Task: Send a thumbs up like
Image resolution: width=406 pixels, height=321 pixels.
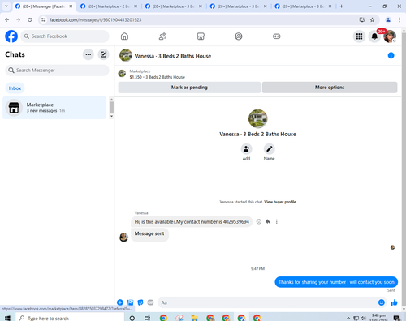Action: point(394,302)
